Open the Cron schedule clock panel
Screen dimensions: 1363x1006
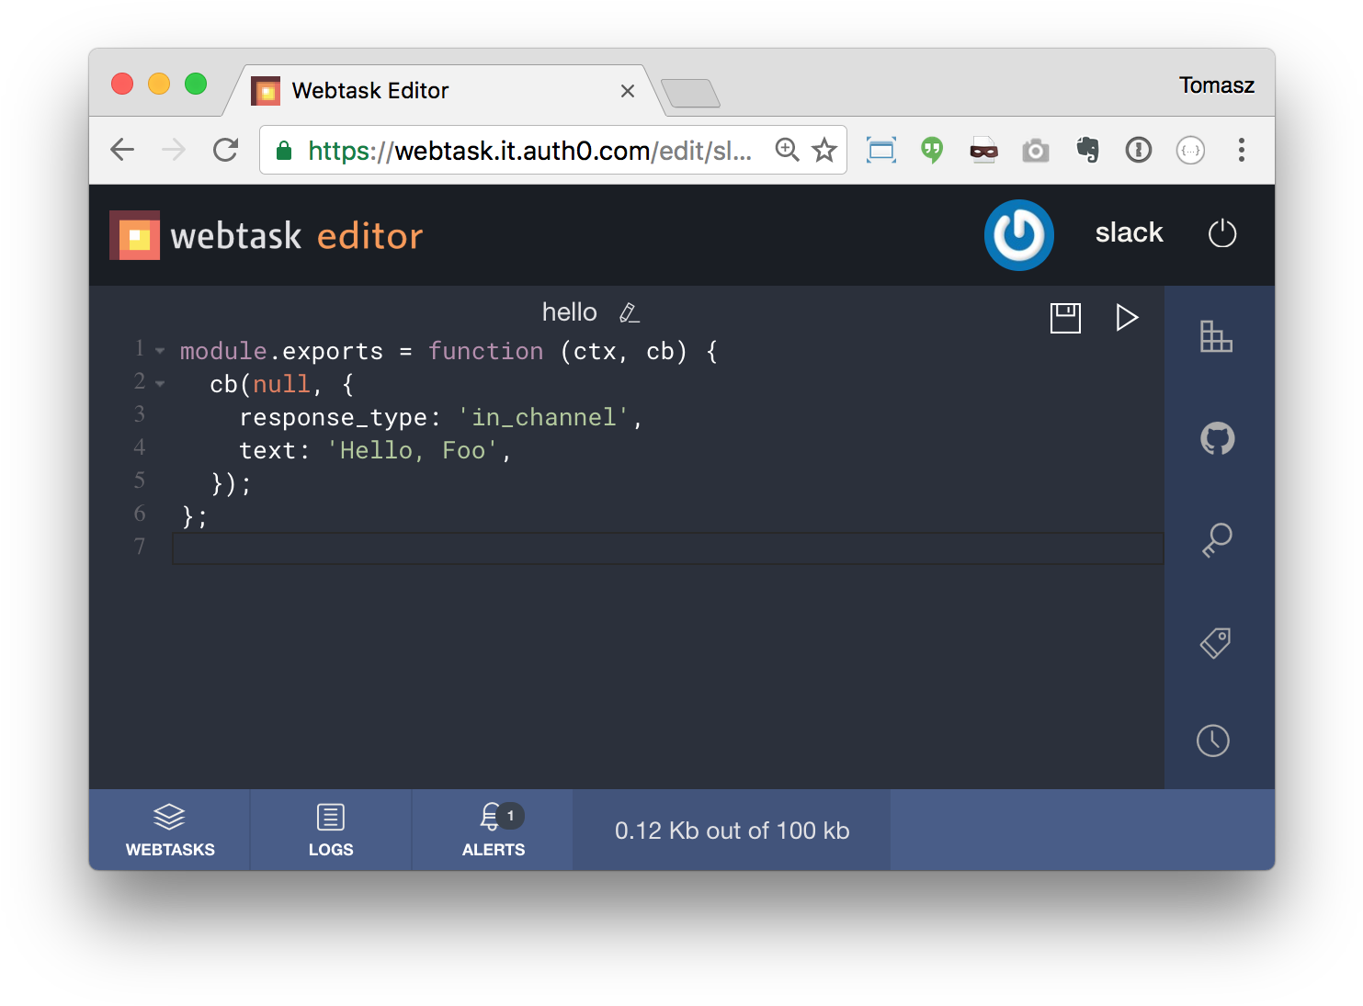point(1212,740)
